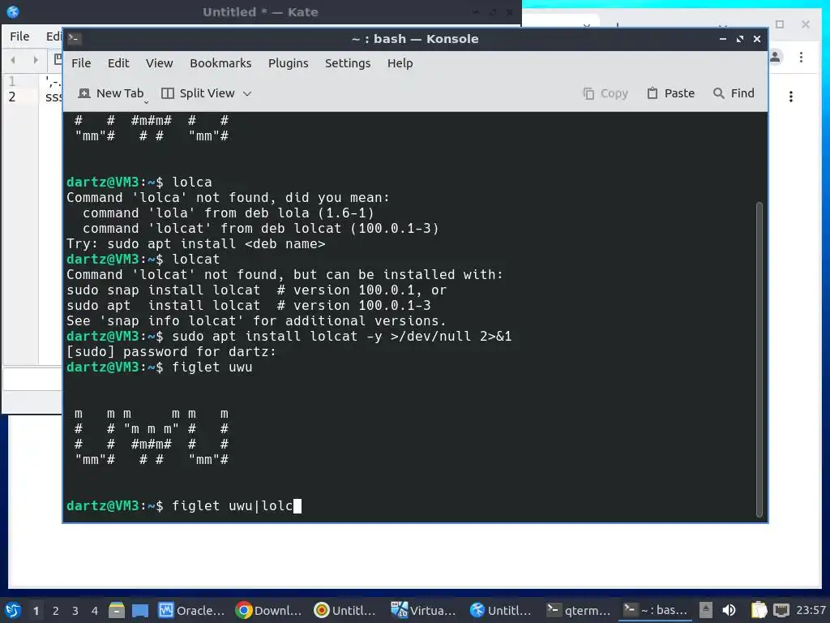Expand the small arrow beside New Tab

[146, 101]
